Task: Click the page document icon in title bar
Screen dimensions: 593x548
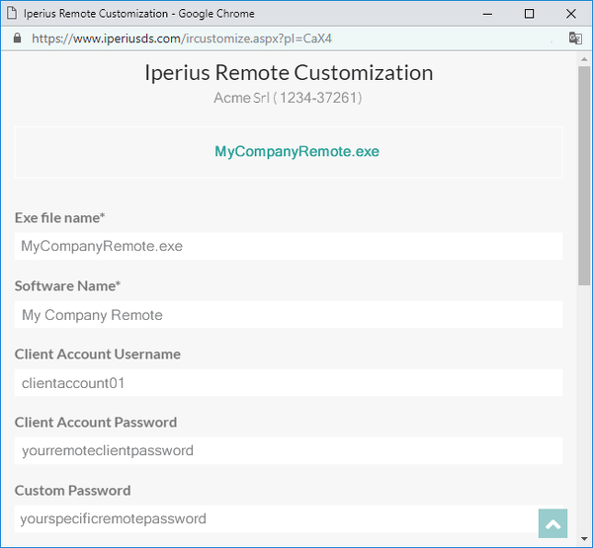Action: 12,13
